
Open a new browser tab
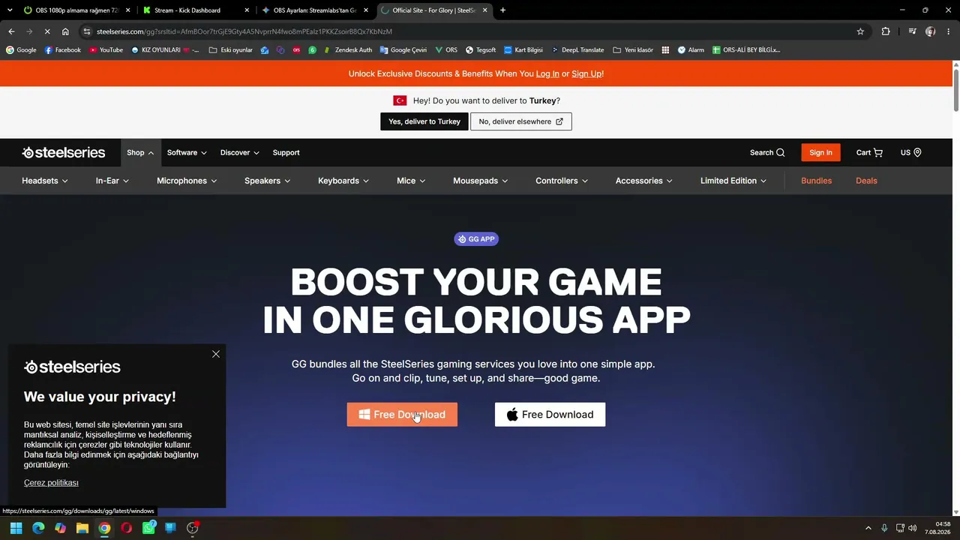pyautogui.click(x=502, y=10)
